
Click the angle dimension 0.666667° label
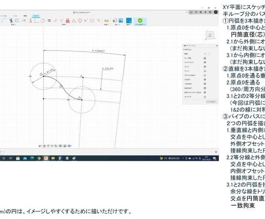pos(99,51)
